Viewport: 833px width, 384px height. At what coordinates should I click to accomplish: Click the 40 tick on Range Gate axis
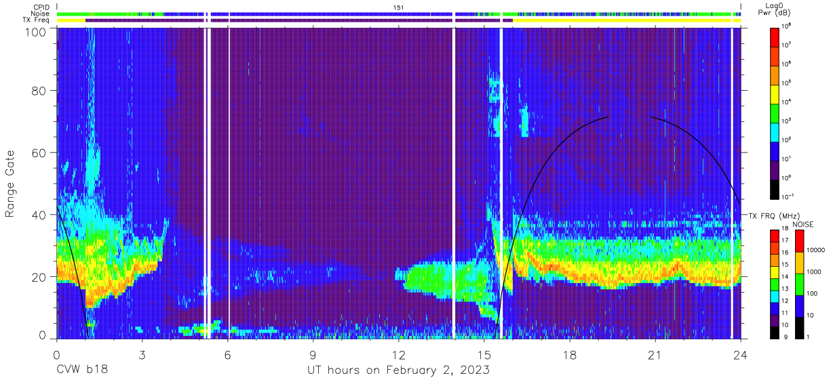(39, 215)
